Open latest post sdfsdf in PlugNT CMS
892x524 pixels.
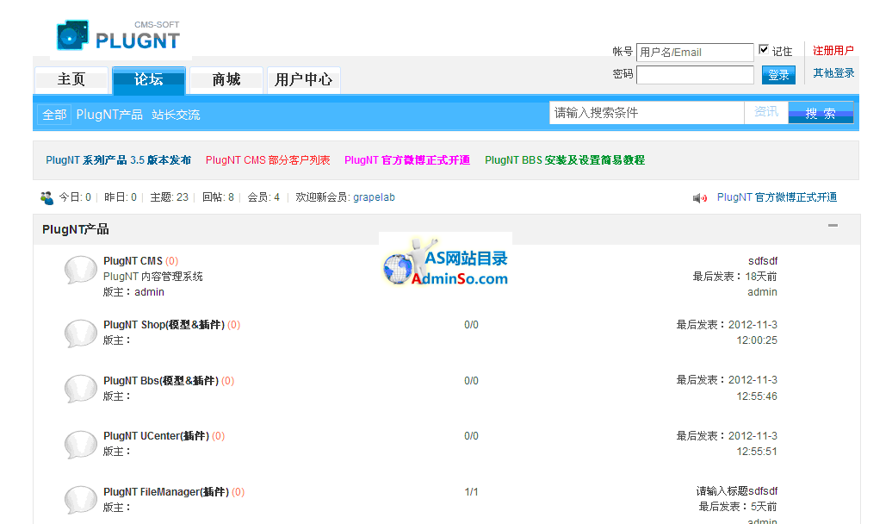click(763, 261)
